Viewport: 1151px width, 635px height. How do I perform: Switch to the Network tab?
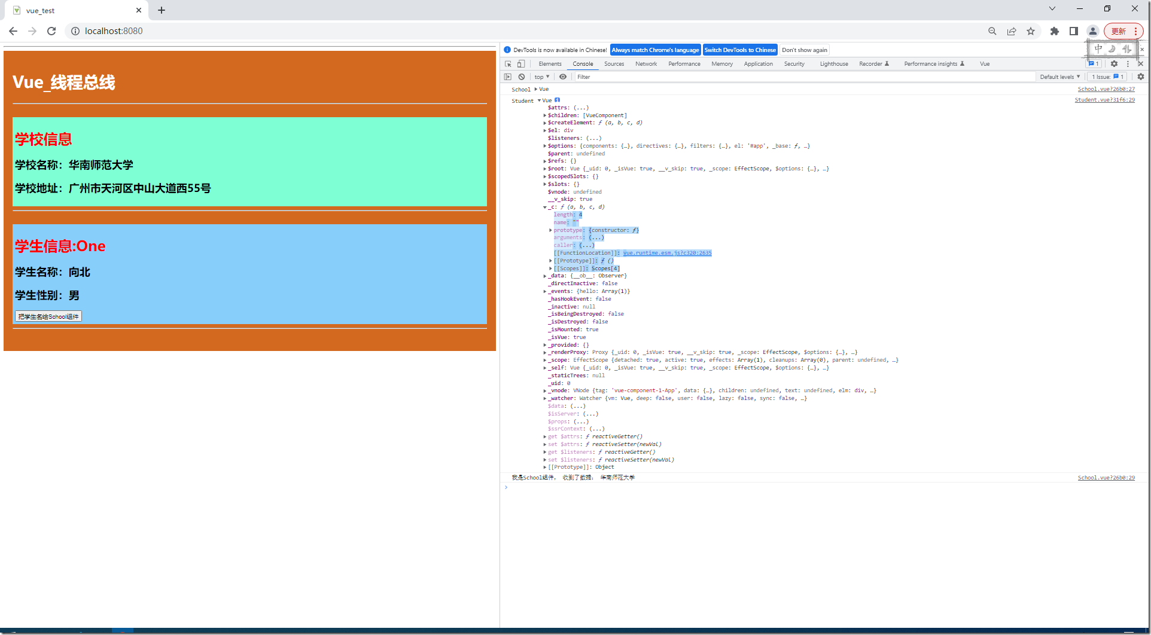(x=646, y=64)
